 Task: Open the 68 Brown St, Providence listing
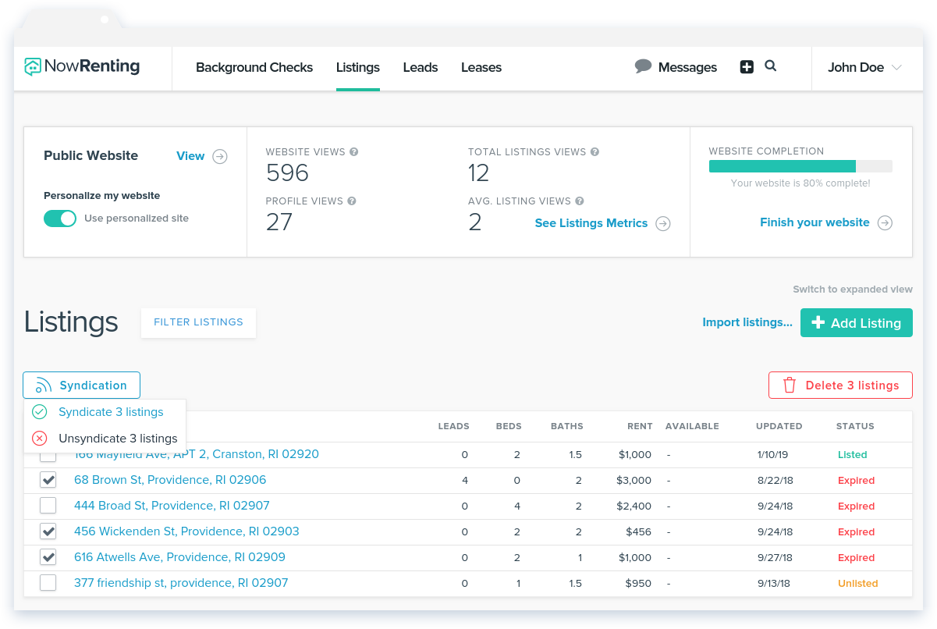click(x=170, y=480)
